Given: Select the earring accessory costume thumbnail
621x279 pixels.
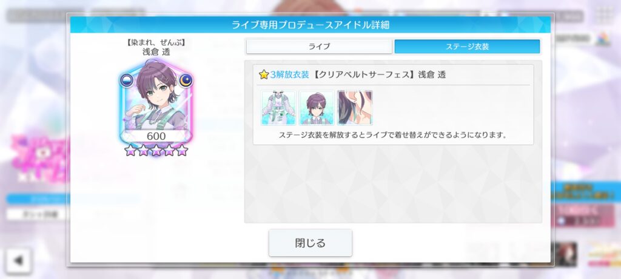Looking at the screenshot, I should point(355,108).
